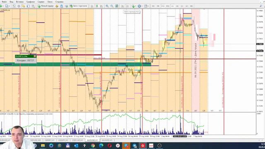Viewport: 265px width, 149px height.
Task: Click the Tile Windows icon
Action: tap(117, 6)
